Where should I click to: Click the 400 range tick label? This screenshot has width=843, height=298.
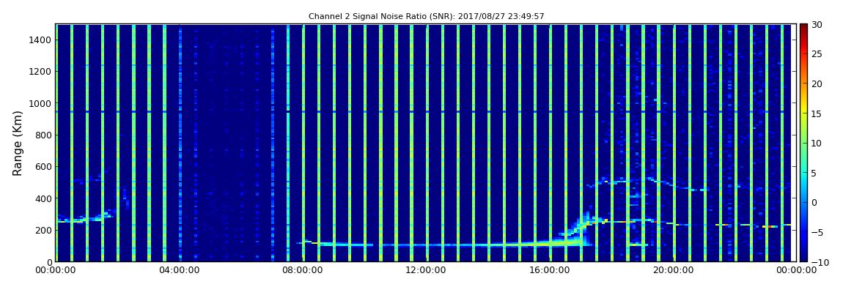(43, 198)
